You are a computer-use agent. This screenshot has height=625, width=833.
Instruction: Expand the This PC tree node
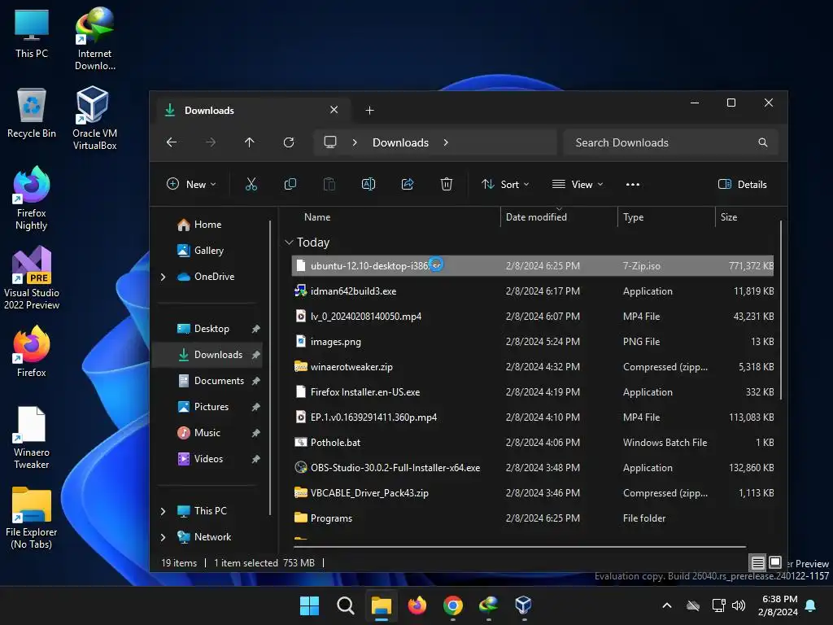pyautogui.click(x=163, y=511)
